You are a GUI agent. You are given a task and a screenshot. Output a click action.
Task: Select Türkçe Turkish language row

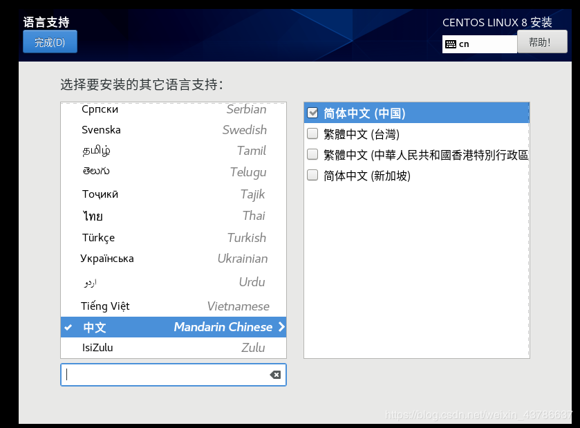pos(174,237)
